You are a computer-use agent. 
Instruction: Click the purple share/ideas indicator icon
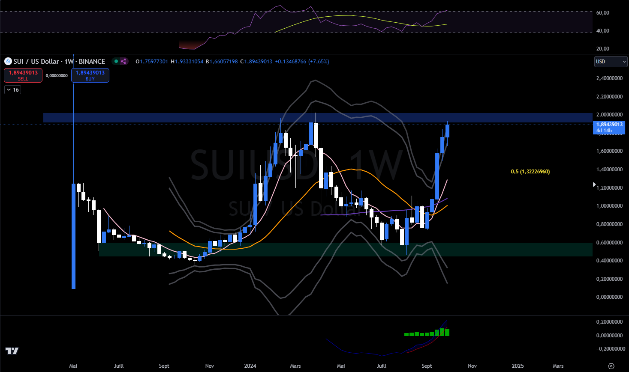123,61
